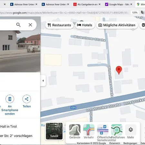This screenshot has height=145, width=145.
Task: Open the 120% zoom level indicator
Action: pyautogui.click(x=135, y=13)
